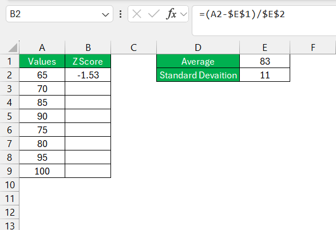Select row 2 header
Screen dimensions: 336x230
(9, 75)
